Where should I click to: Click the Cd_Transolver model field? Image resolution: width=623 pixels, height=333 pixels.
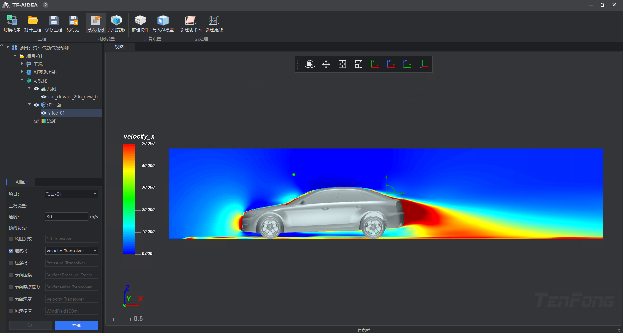coord(71,239)
